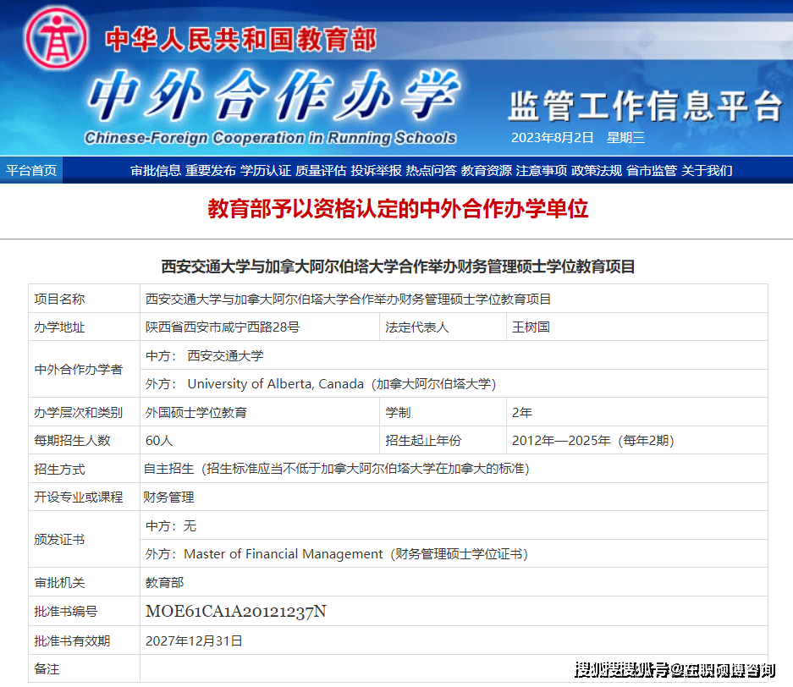
Task: Click the 自主招生 admission method text
Action: click(x=337, y=469)
